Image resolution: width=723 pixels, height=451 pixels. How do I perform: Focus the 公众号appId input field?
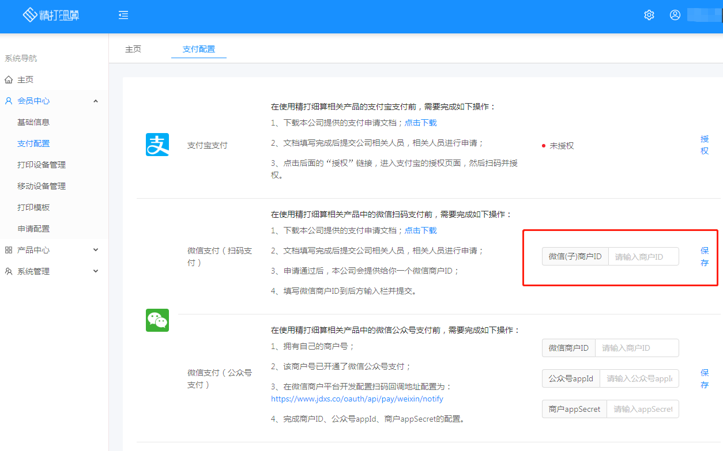click(x=639, y=378)
